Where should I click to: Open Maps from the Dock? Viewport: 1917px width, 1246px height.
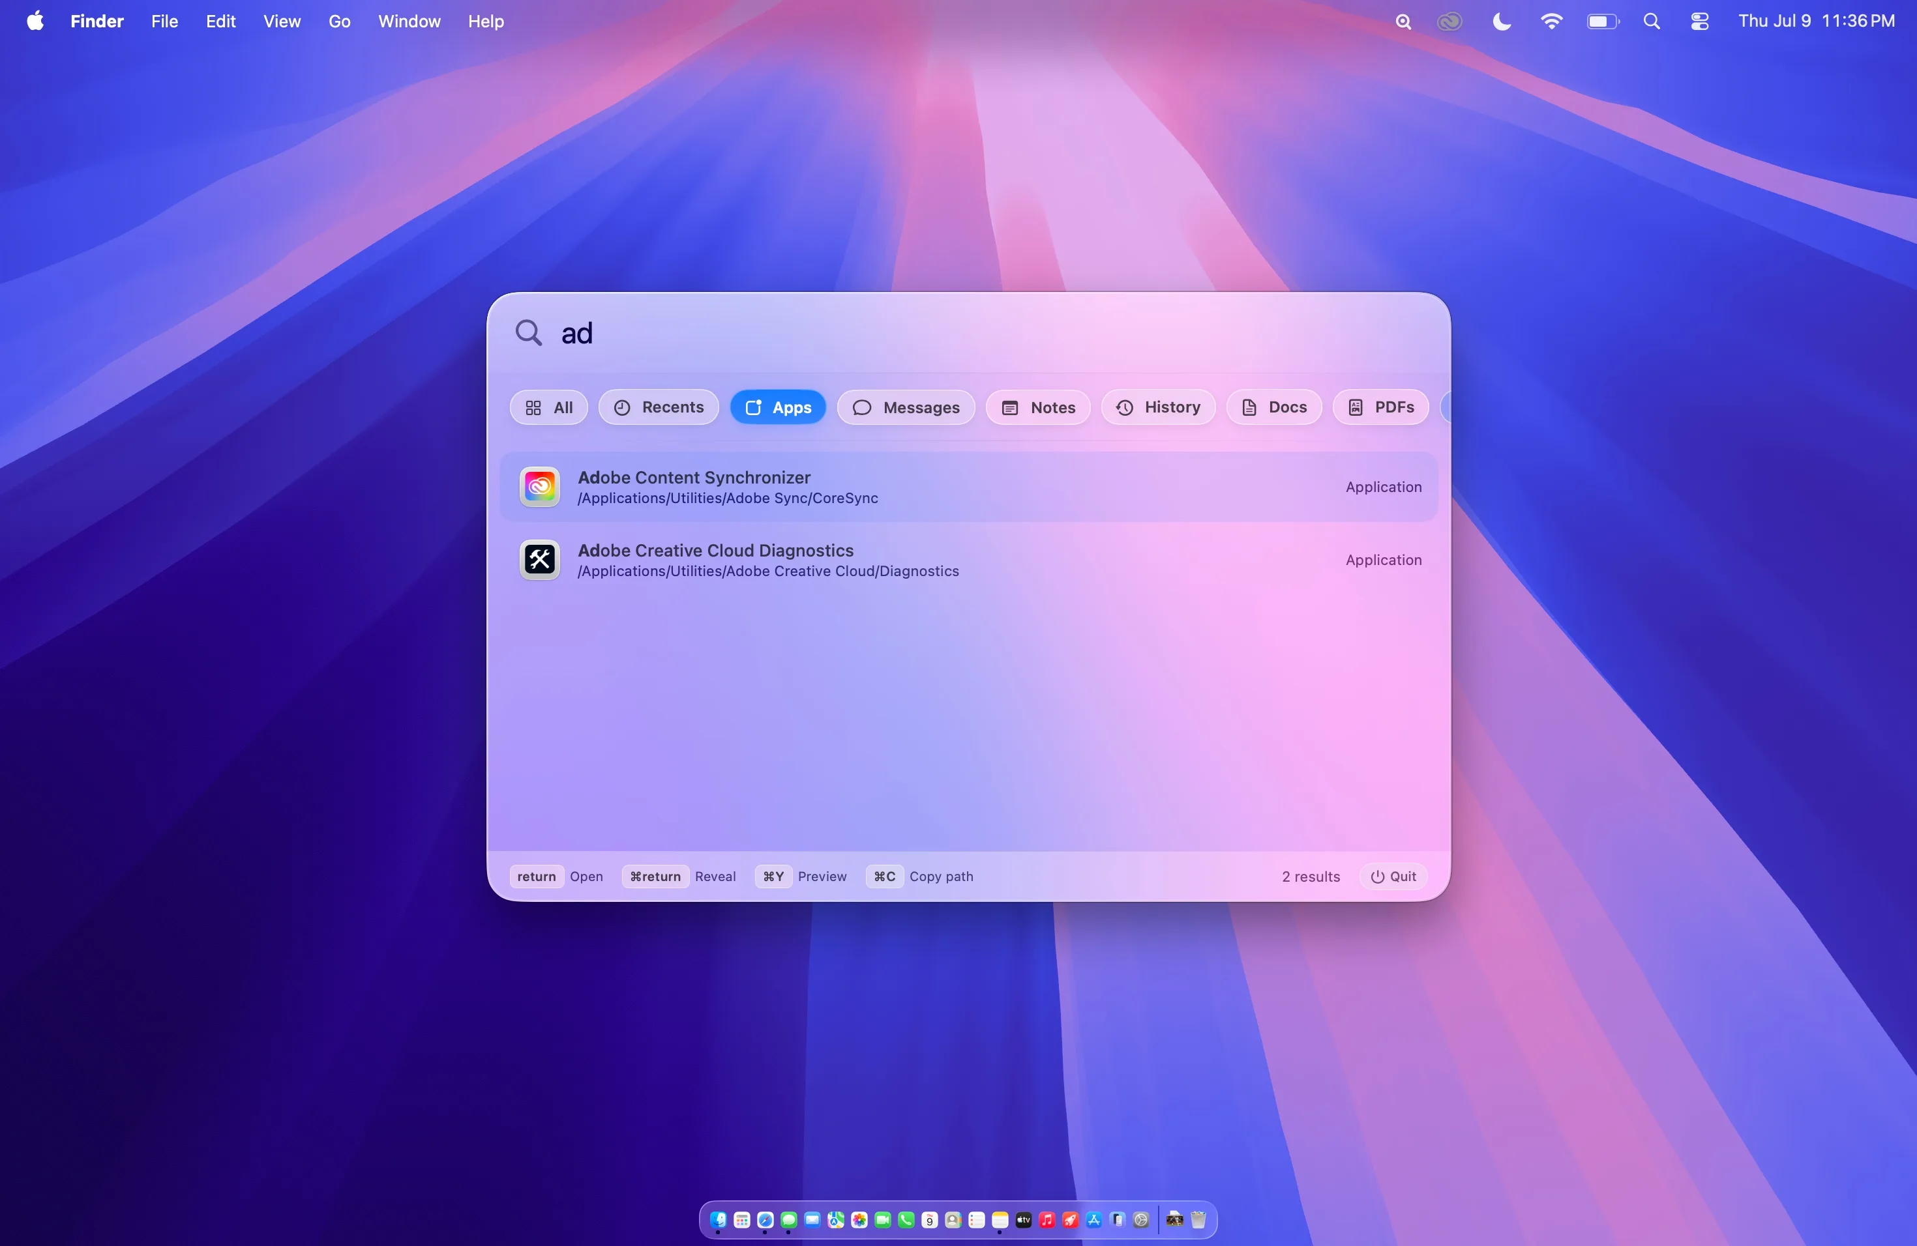click(x=836, y=1219)
